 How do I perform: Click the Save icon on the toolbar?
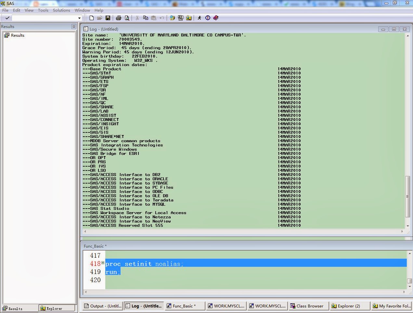coord(108,18)
